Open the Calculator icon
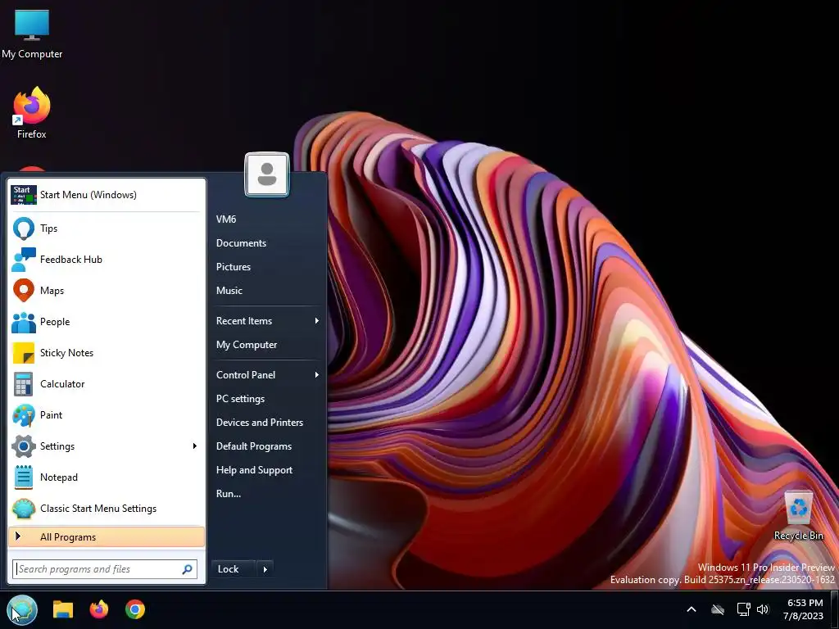 (24, 384)
